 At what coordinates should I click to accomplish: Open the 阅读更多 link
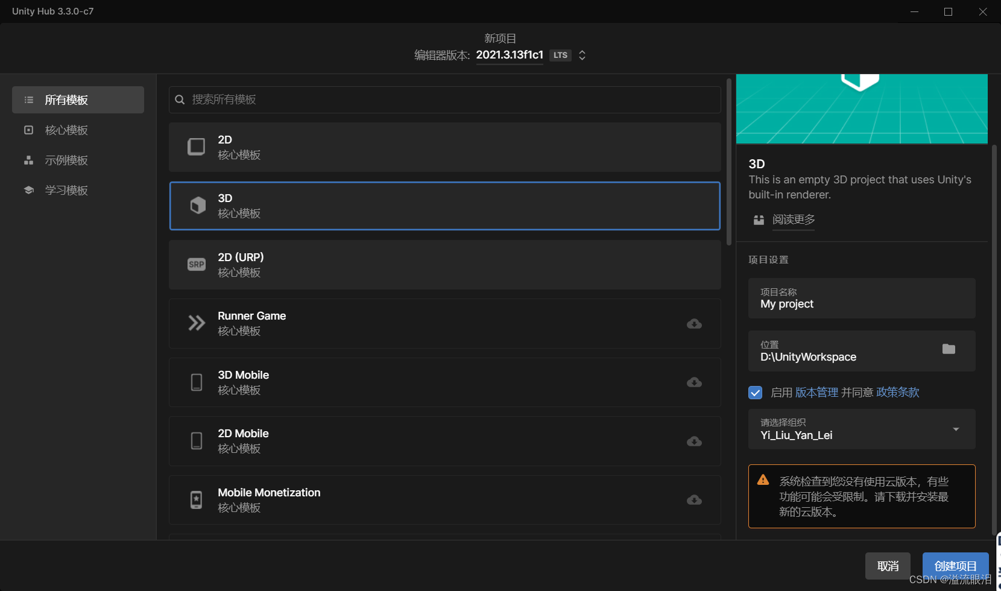(794, 220)
